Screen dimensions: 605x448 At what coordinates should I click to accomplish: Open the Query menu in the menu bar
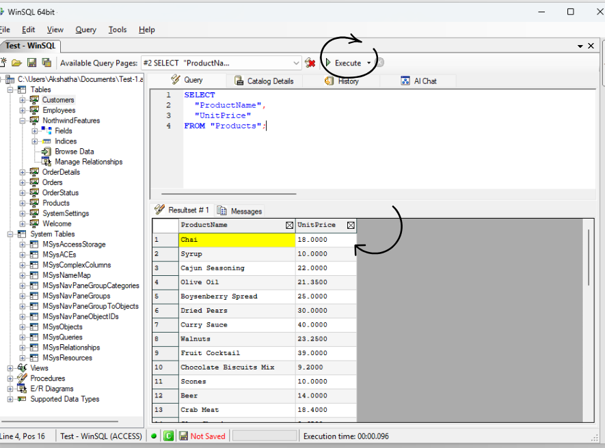point(85,29)
